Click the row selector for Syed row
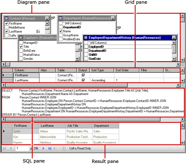Viewport: 186px width, 165px height. (7, 131)
